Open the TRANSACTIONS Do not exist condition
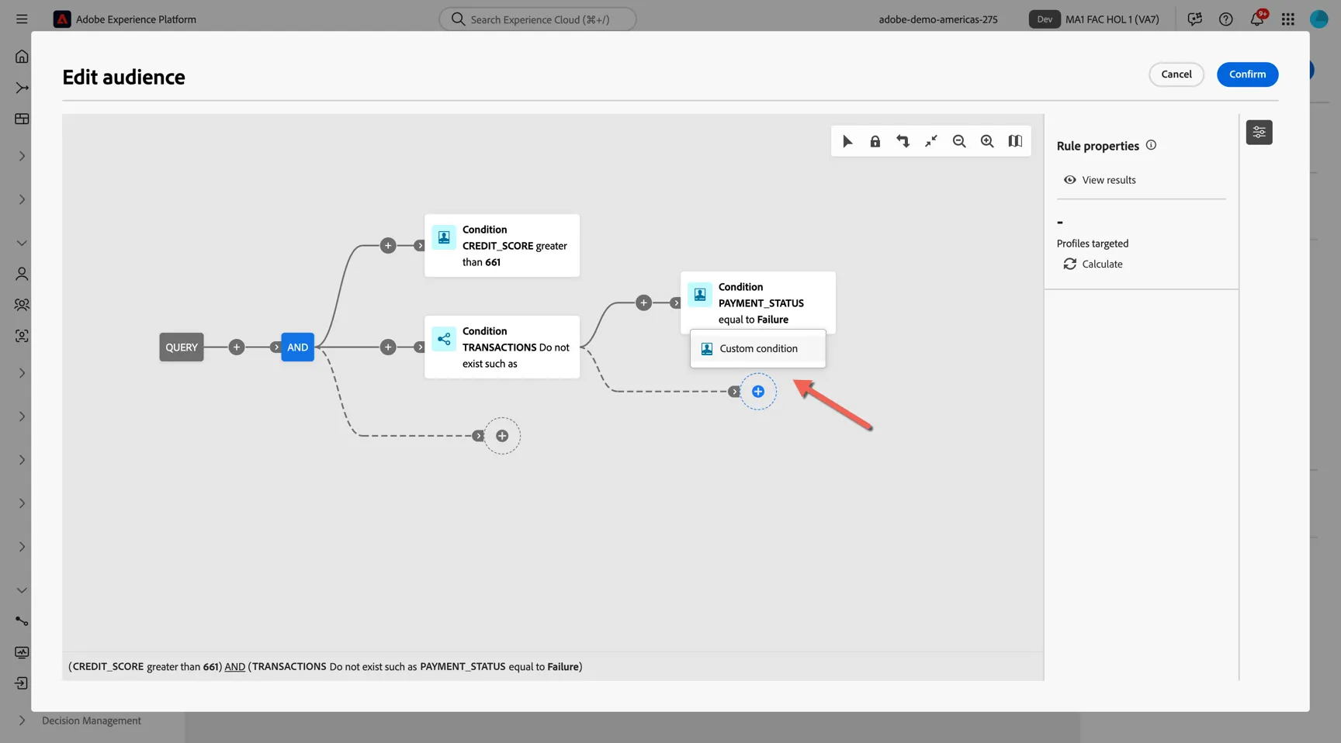Viewport: 1341px width, 743px height. (x=502, y=347)
